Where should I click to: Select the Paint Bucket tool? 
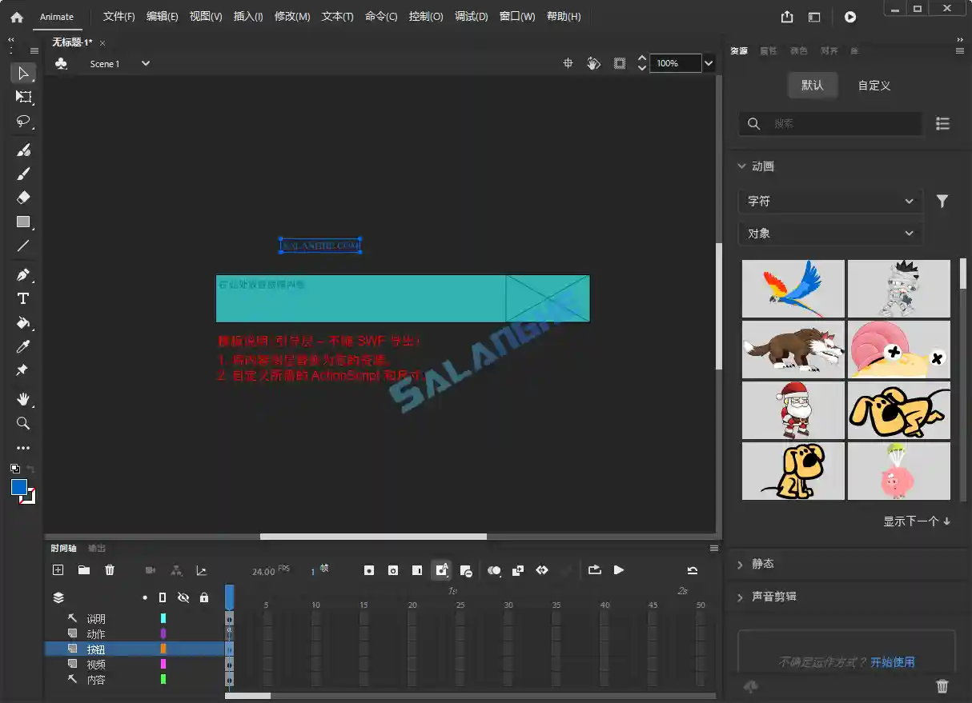pyautogui.click(x=23, y=322)
